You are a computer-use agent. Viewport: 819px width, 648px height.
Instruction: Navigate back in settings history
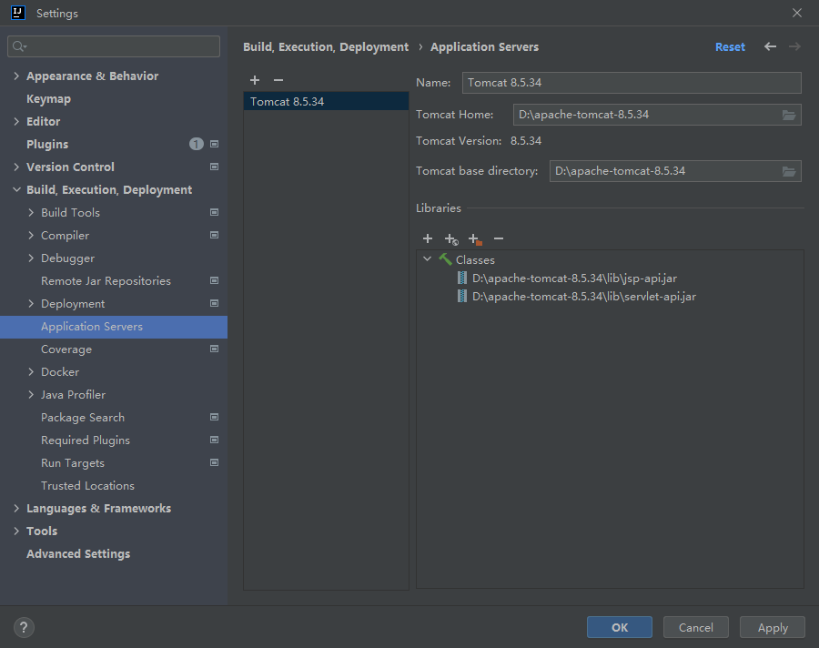(770, 46)
